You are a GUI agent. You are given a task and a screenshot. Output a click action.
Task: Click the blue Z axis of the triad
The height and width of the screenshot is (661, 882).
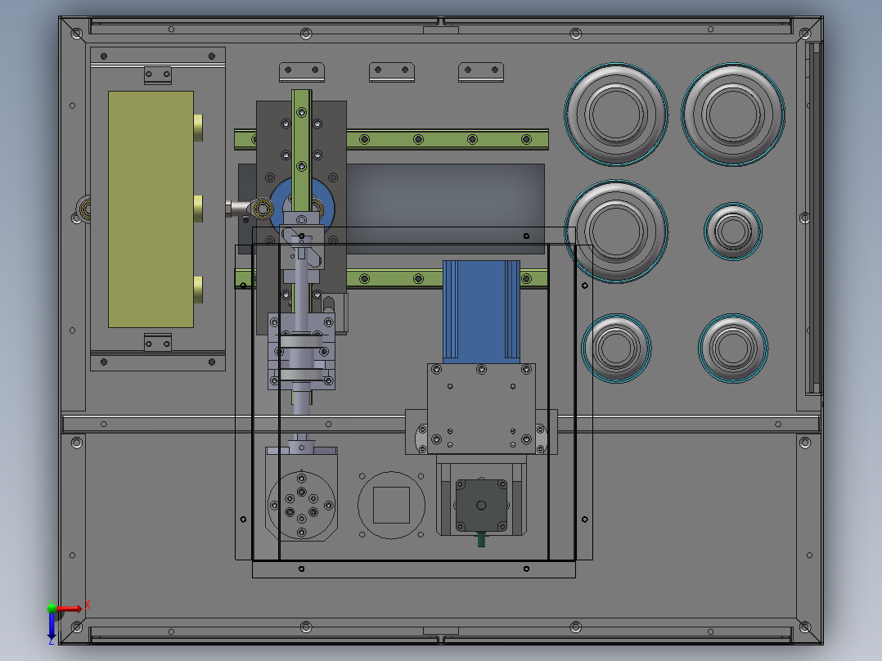coord(52,627)
